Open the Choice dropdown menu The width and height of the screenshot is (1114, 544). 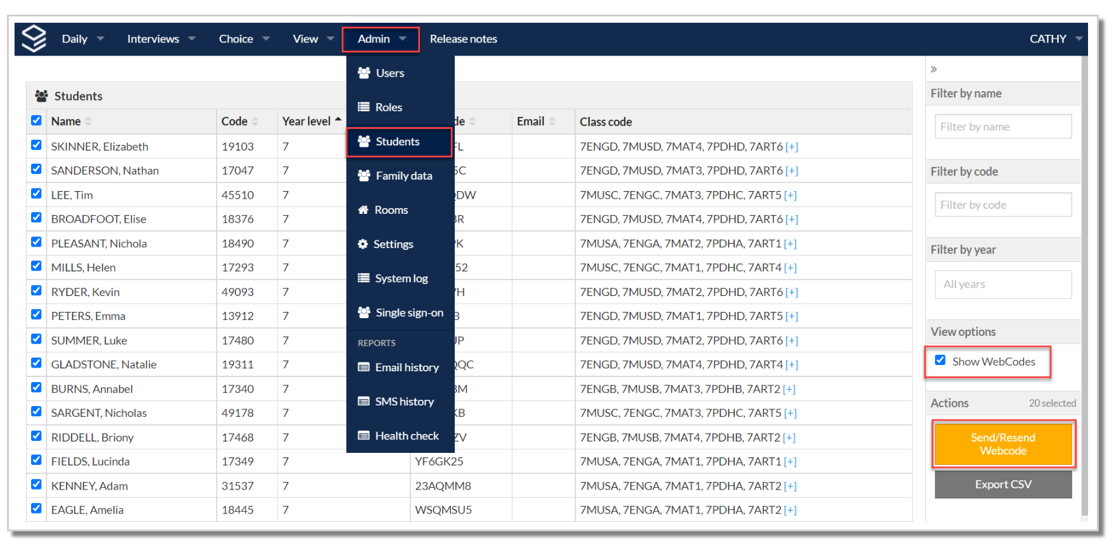(x=244, y=39)
